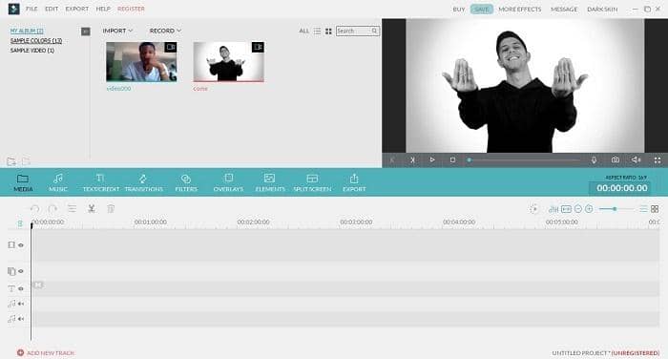Image resolution: width=668 pixels, height=359 pixels.
Task: Zoom timeline to fit icon
Action: coord(566,209)
